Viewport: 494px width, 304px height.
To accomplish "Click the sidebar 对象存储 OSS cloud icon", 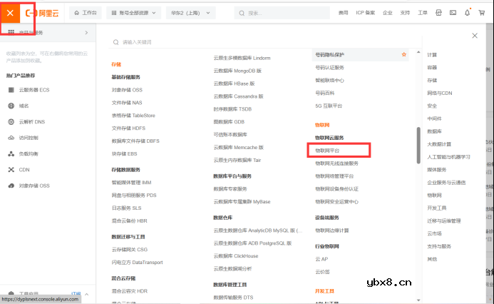I will [11, 186].
